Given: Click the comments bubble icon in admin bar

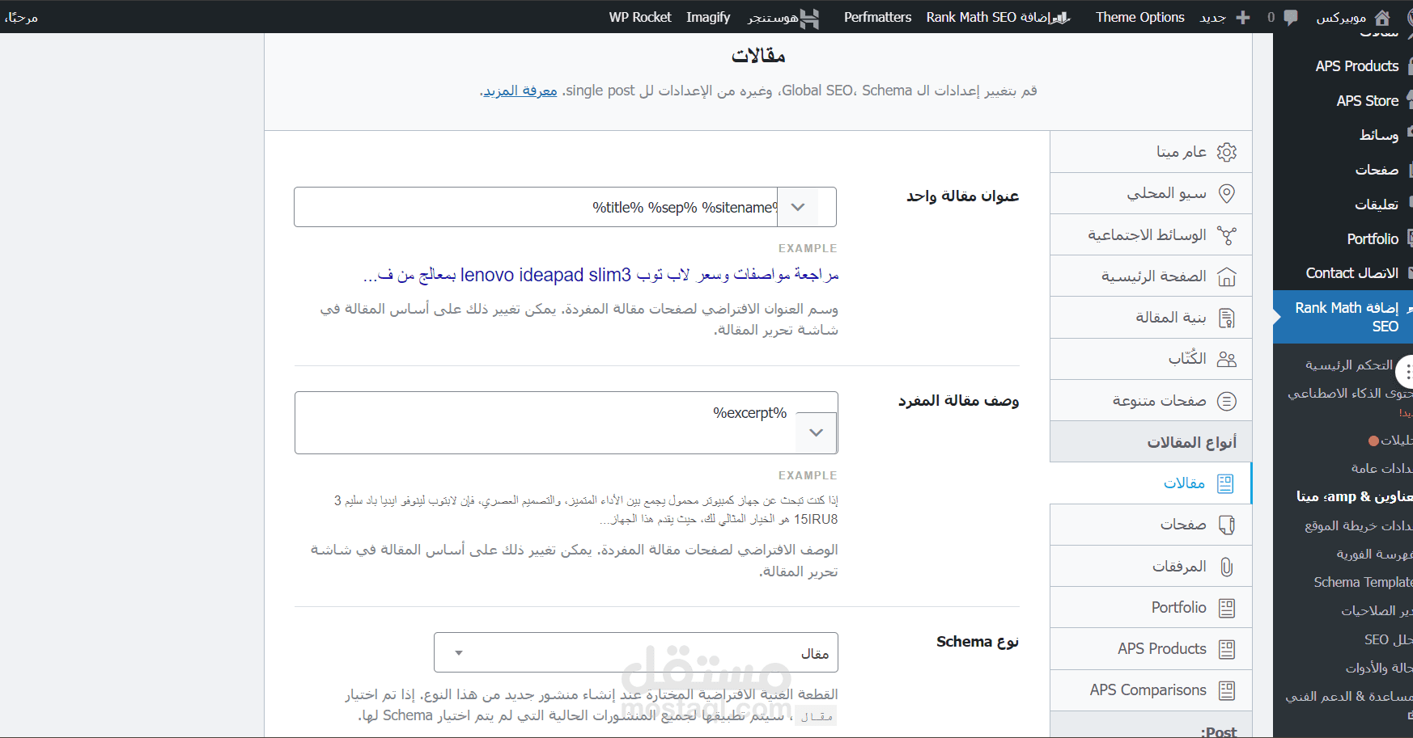Looking at the screenshot, I should (x=1291, y=17).
